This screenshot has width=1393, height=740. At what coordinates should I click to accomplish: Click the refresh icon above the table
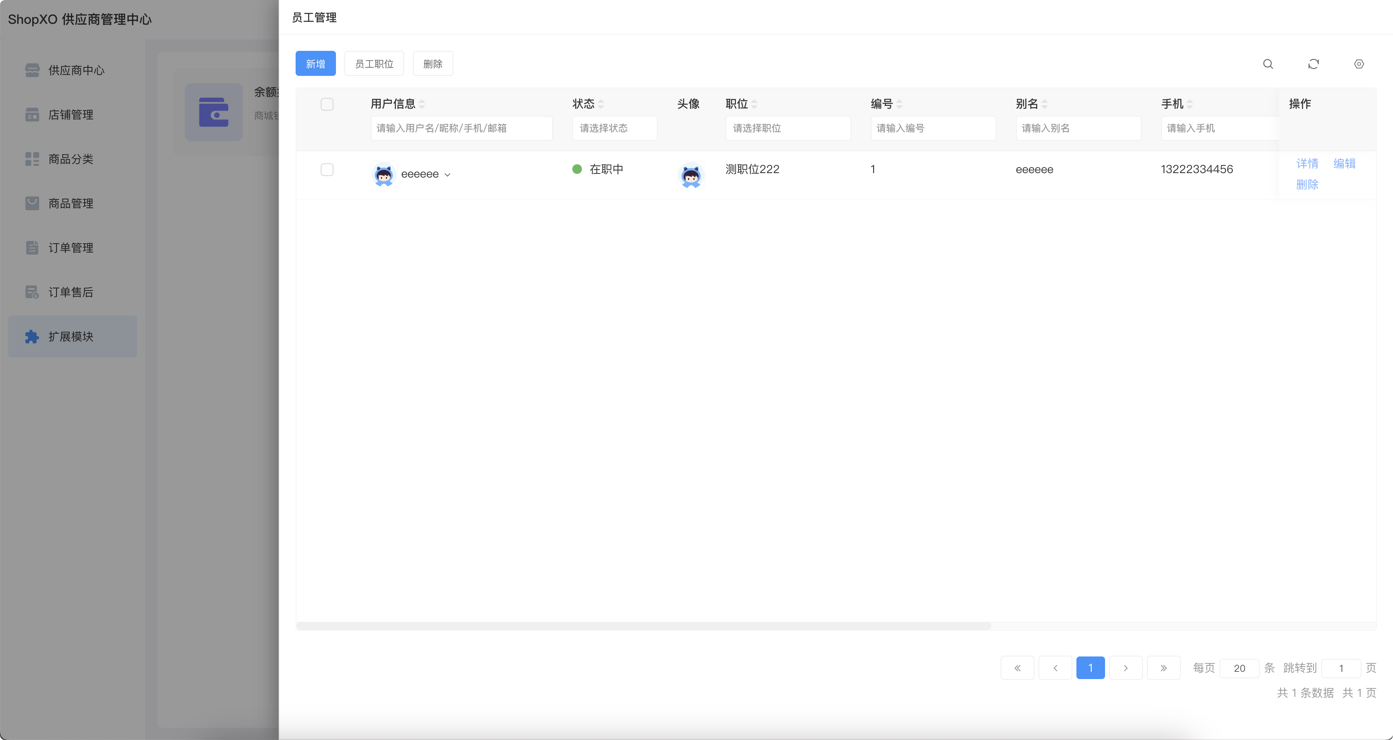[x=1313, y=64]
